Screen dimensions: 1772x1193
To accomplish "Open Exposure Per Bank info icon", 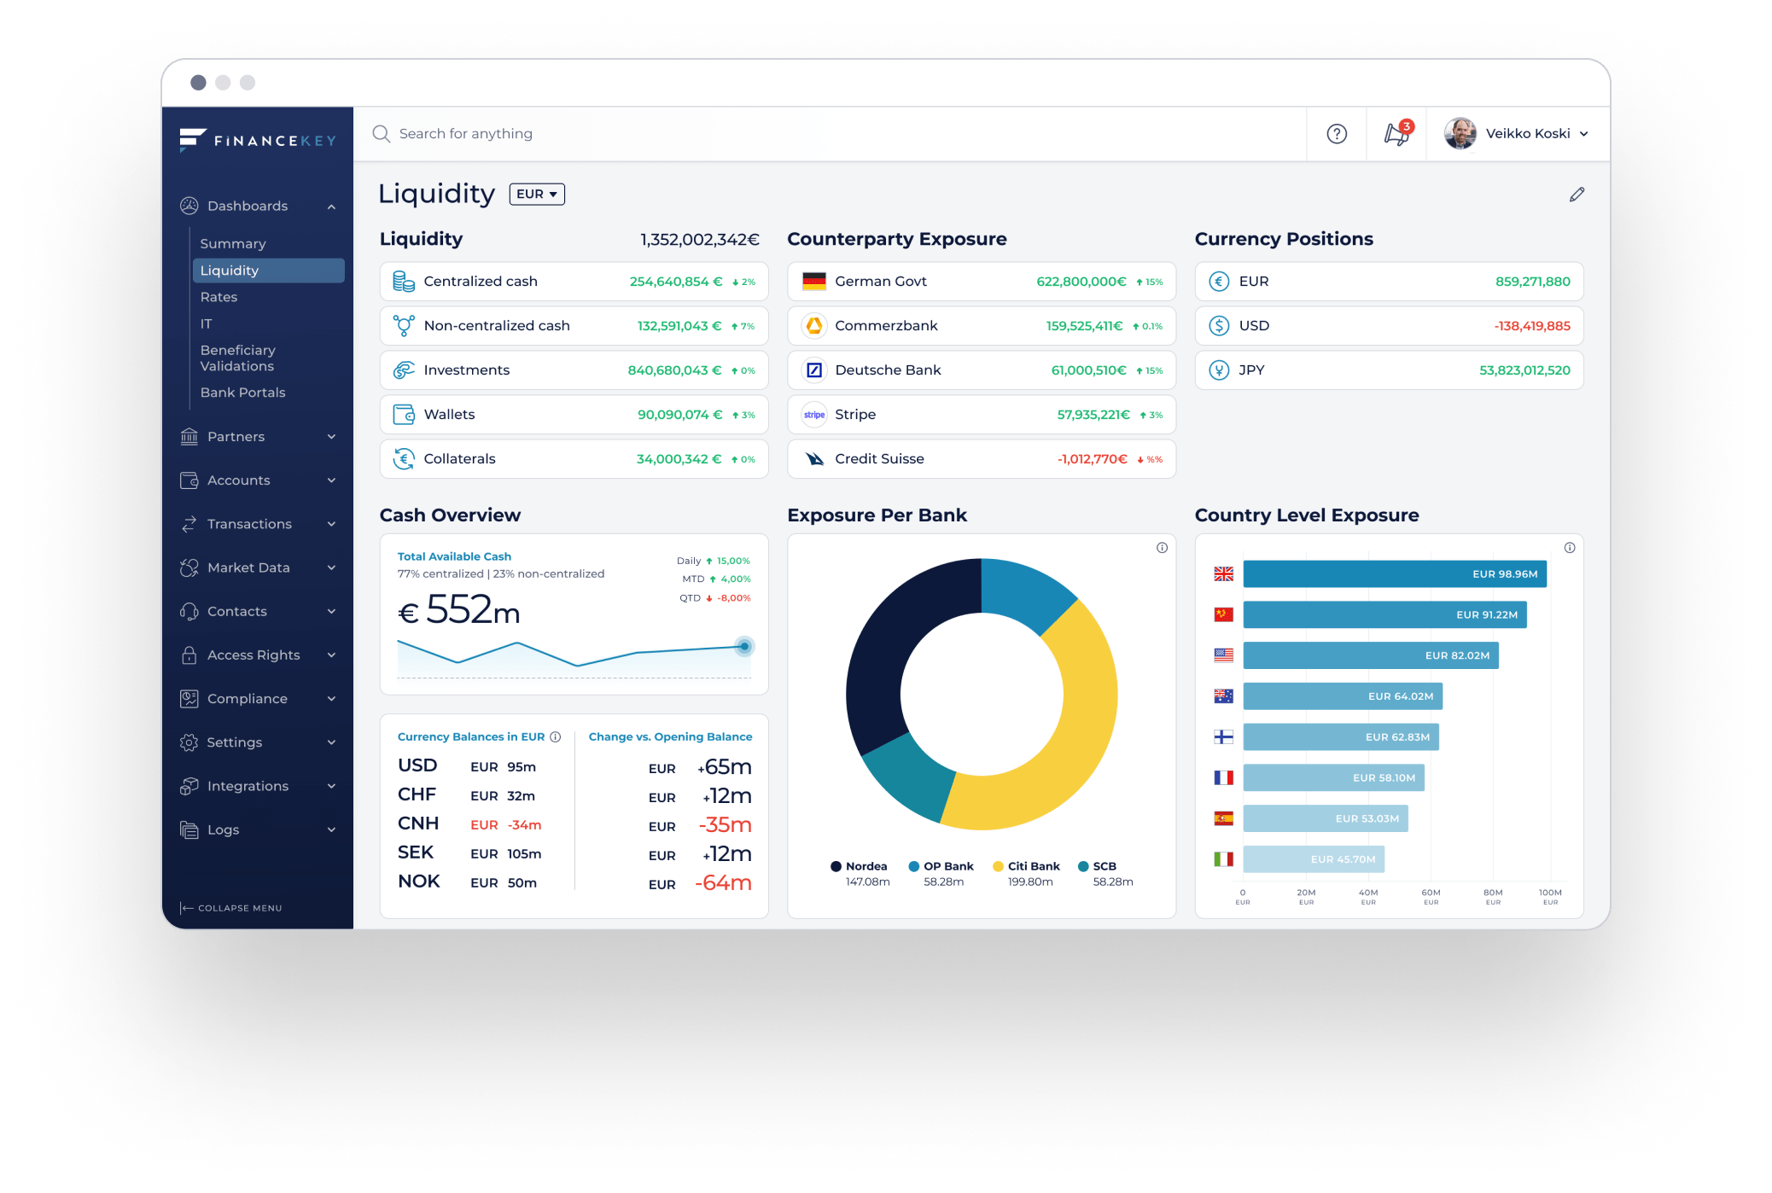I will (x=1162, y=548).
